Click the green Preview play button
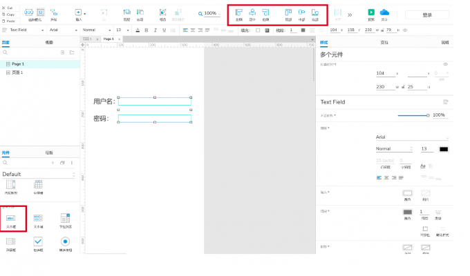 pos(371,14)
